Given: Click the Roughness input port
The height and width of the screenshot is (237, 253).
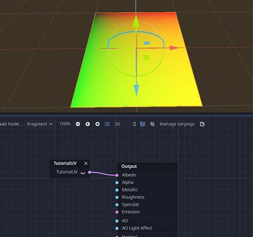Looking at the screenshot, I should [x=117, y=197].
